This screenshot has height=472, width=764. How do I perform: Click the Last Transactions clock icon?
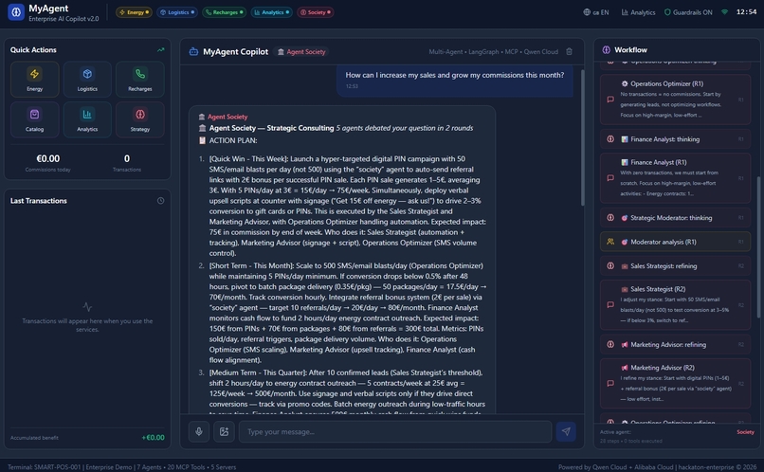tap(160, 201)
